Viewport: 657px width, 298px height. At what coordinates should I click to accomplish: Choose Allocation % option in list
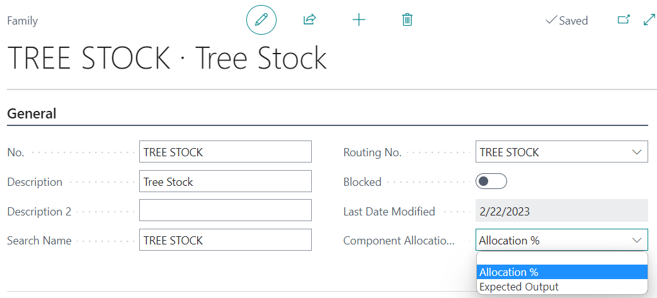click(562, 272)
